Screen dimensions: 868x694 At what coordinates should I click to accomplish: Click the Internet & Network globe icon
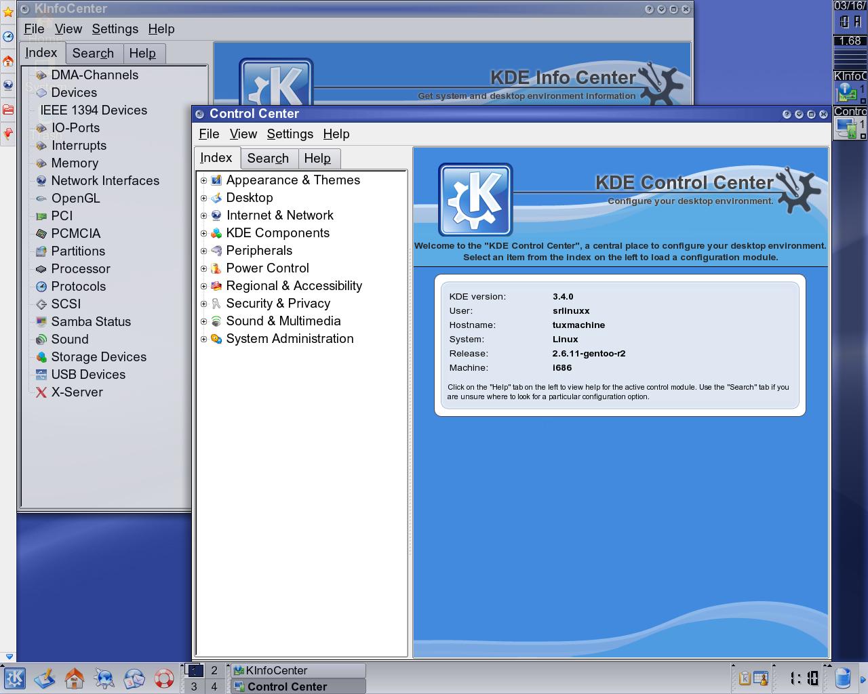[216, 216]
